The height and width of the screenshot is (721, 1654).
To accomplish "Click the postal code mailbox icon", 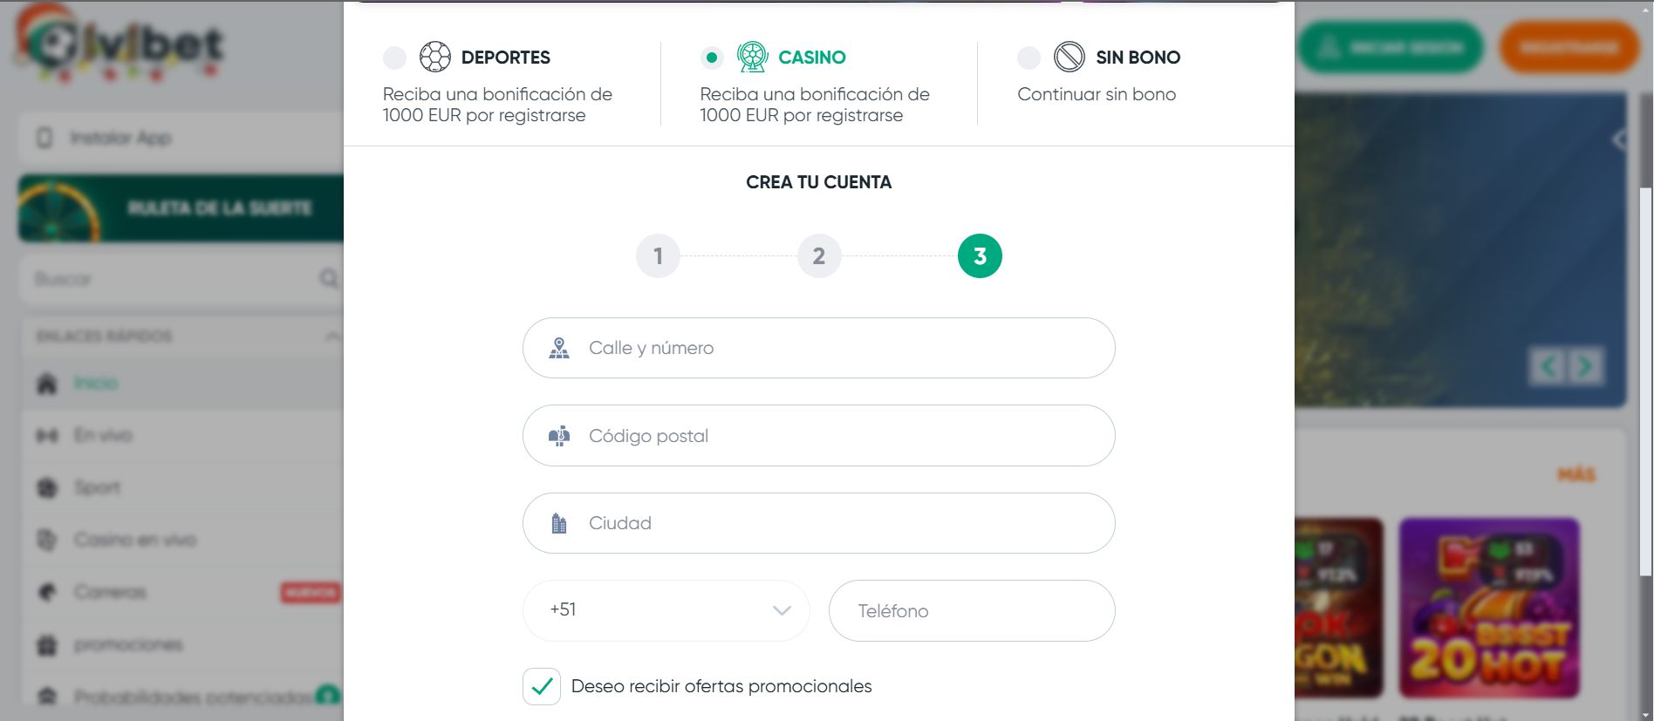I will pyautogui.click(x=559, y=436).
